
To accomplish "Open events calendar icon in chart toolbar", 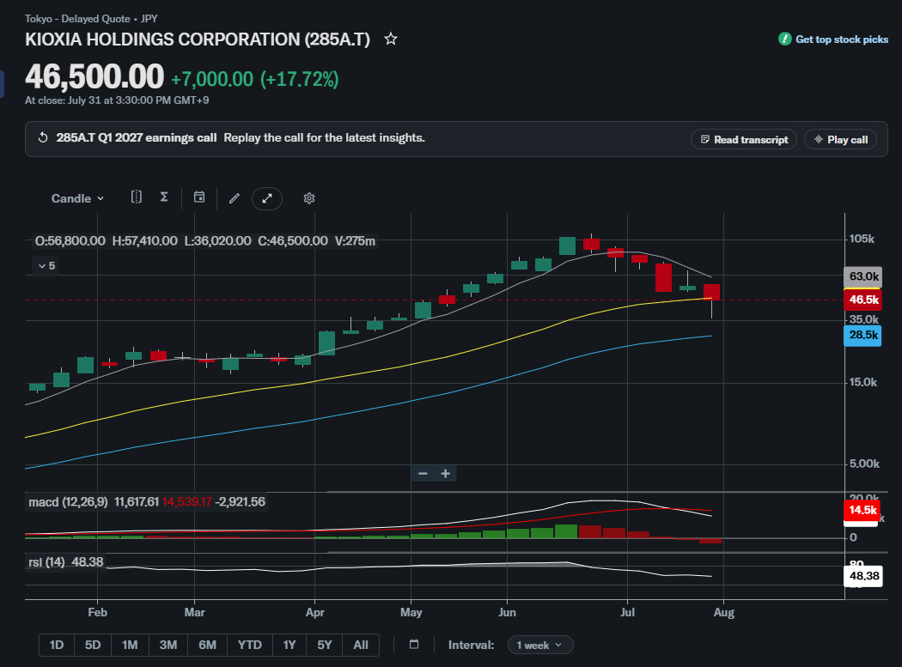I will coord(199,197).
